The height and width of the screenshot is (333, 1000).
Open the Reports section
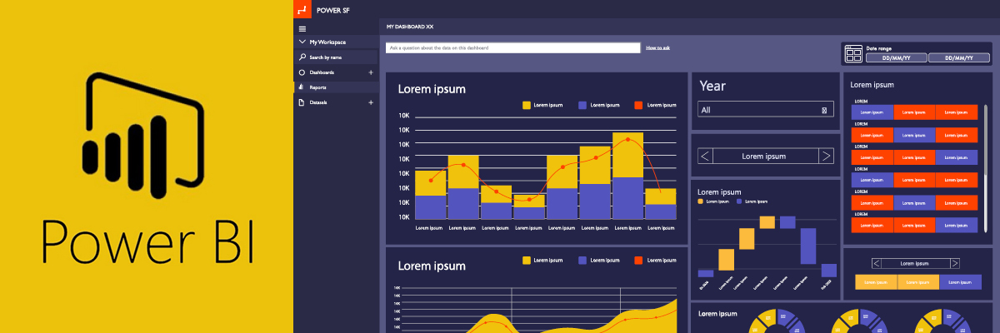317,87
